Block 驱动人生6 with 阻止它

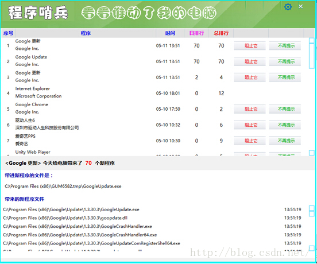(250, 125)
